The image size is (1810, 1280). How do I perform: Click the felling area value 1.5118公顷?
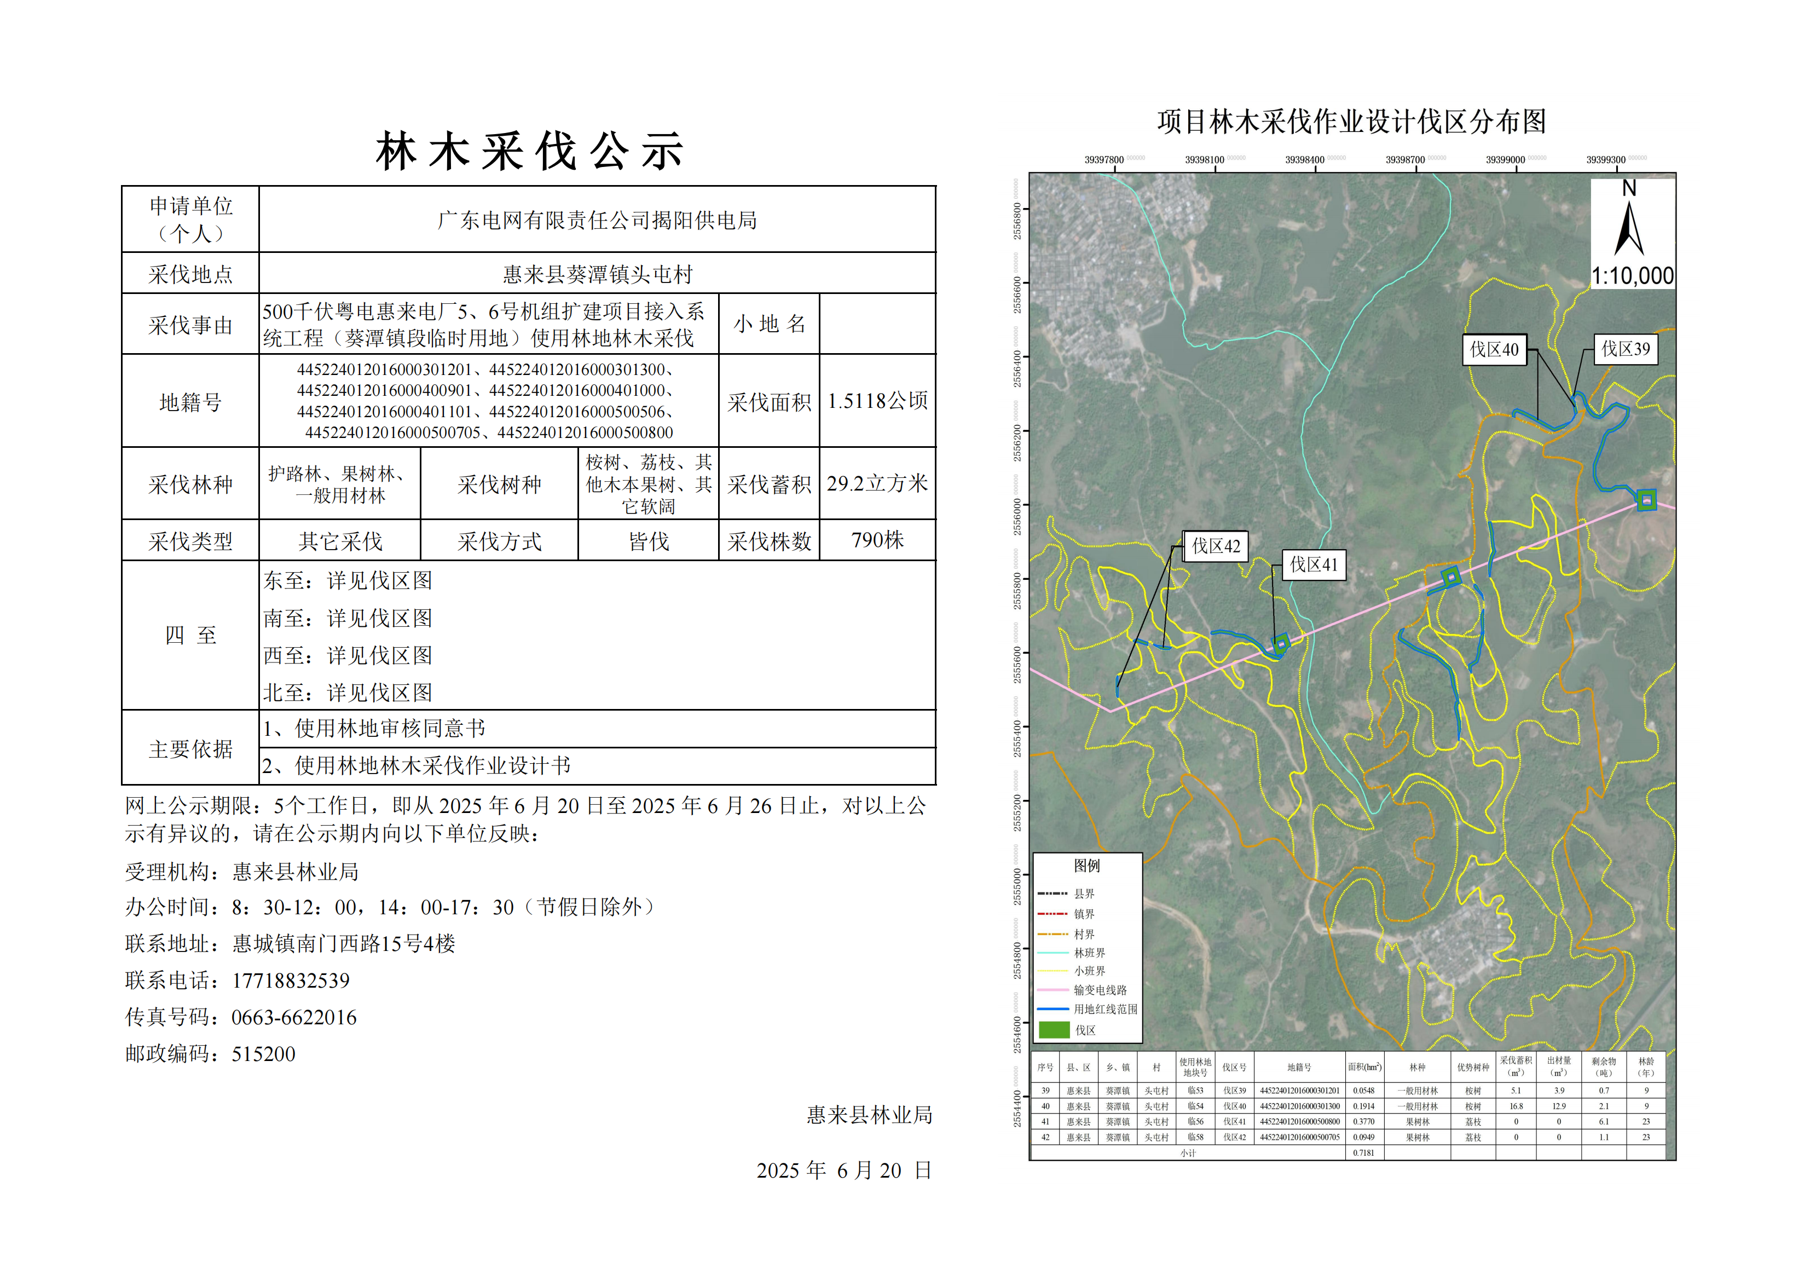877,401
